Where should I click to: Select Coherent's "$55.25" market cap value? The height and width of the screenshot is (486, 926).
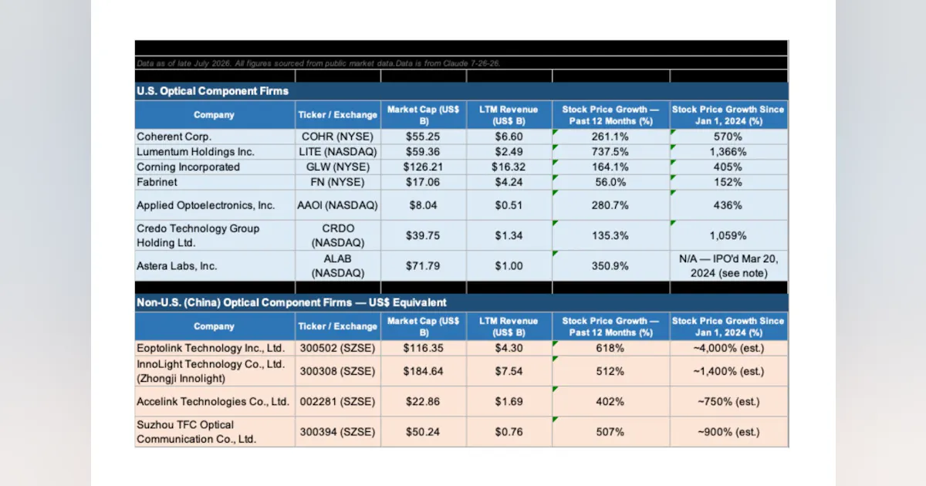[424, 137]
